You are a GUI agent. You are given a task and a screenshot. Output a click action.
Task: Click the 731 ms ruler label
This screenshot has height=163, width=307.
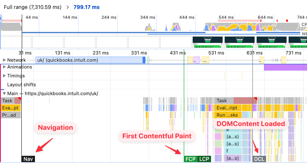click(x=293, y=53)
